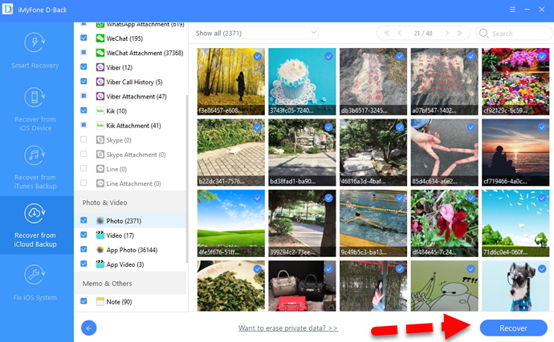Image resolution: width=554 pixels, height=342 pixels.
Task: Select the App Photo (36144) category
Action: (x=132, y=250)
